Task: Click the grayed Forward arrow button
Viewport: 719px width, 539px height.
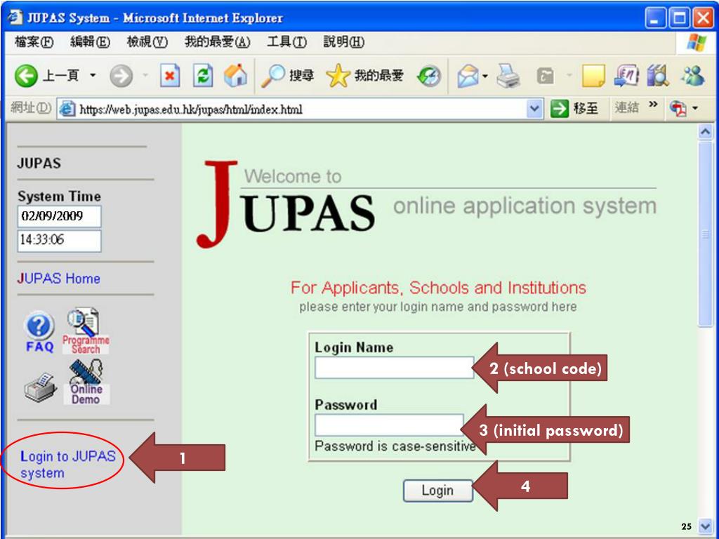Action: click(121, 76)
